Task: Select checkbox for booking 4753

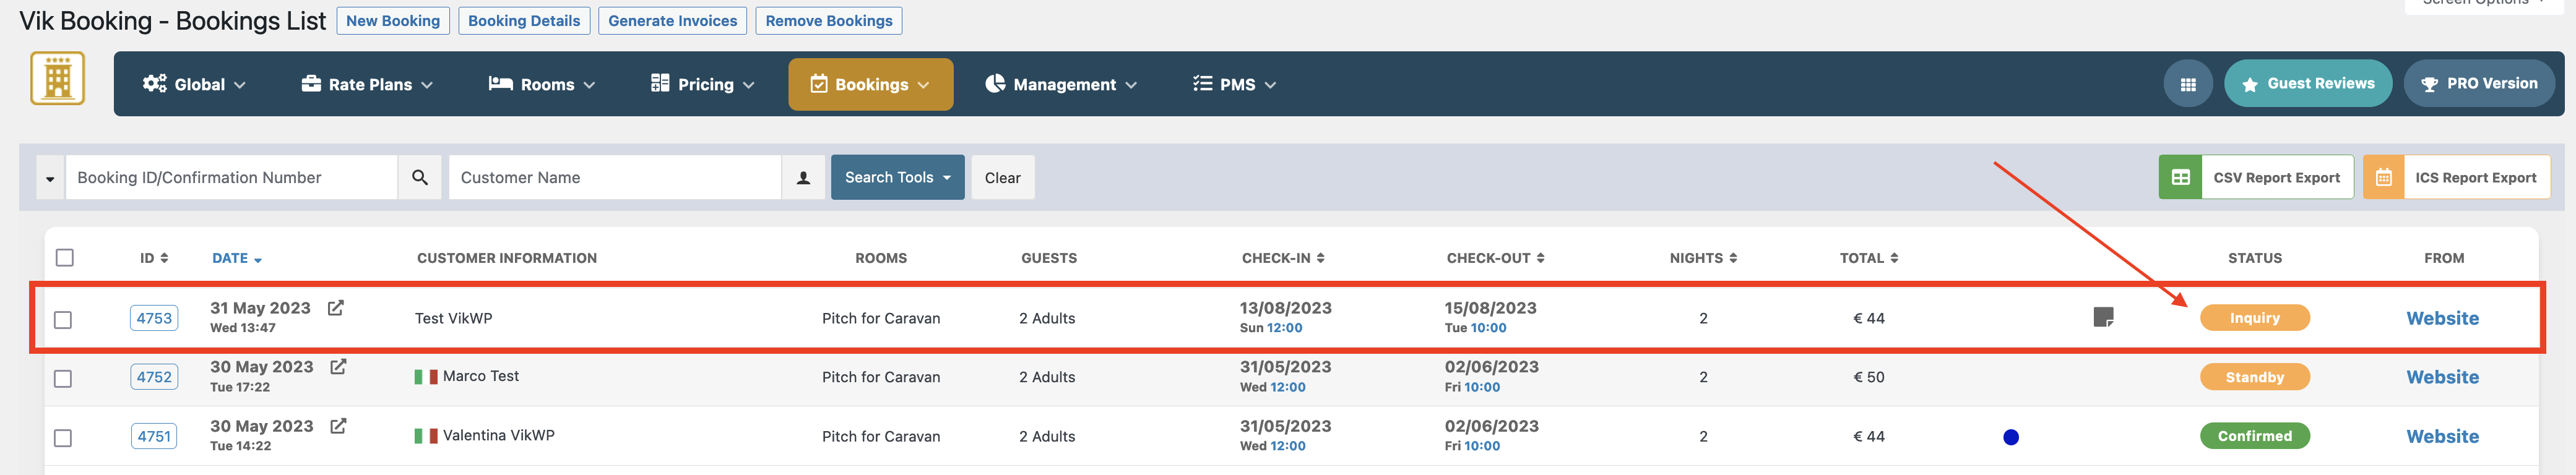Action: pos(63,320)
